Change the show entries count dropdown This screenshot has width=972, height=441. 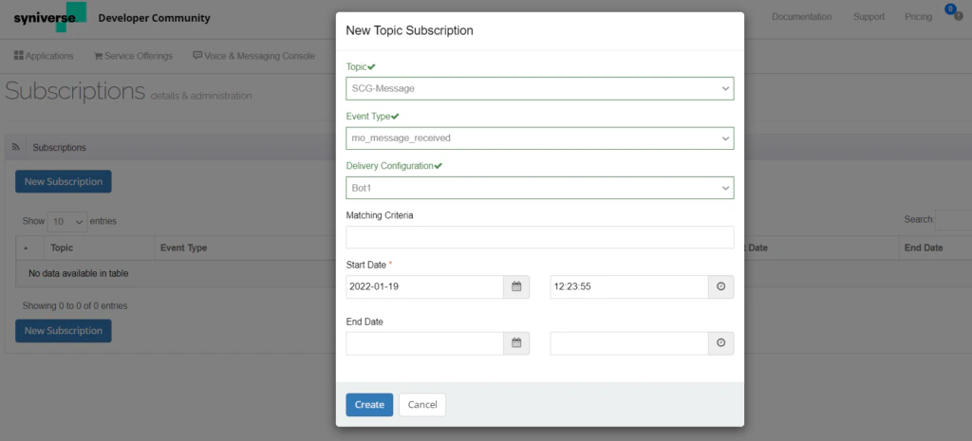(67, 221)
